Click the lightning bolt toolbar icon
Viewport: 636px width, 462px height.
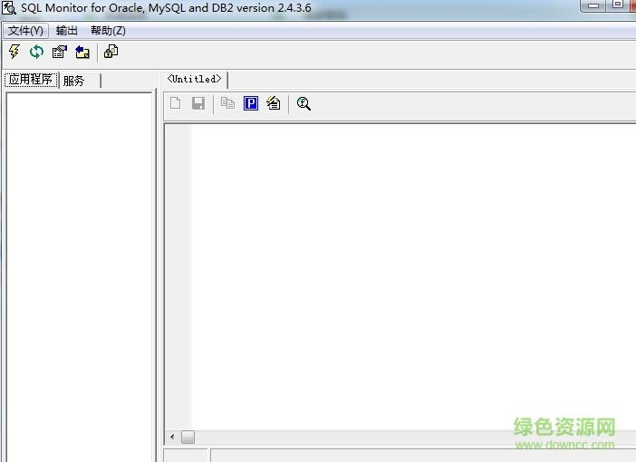(x=14, y=52)
